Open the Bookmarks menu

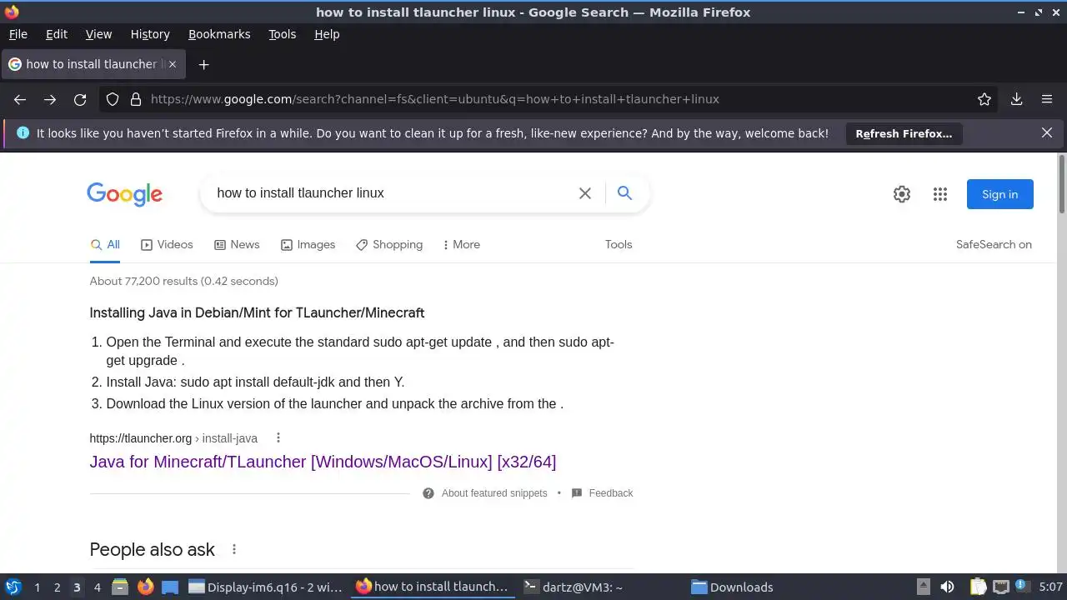(x=219, y=34)
